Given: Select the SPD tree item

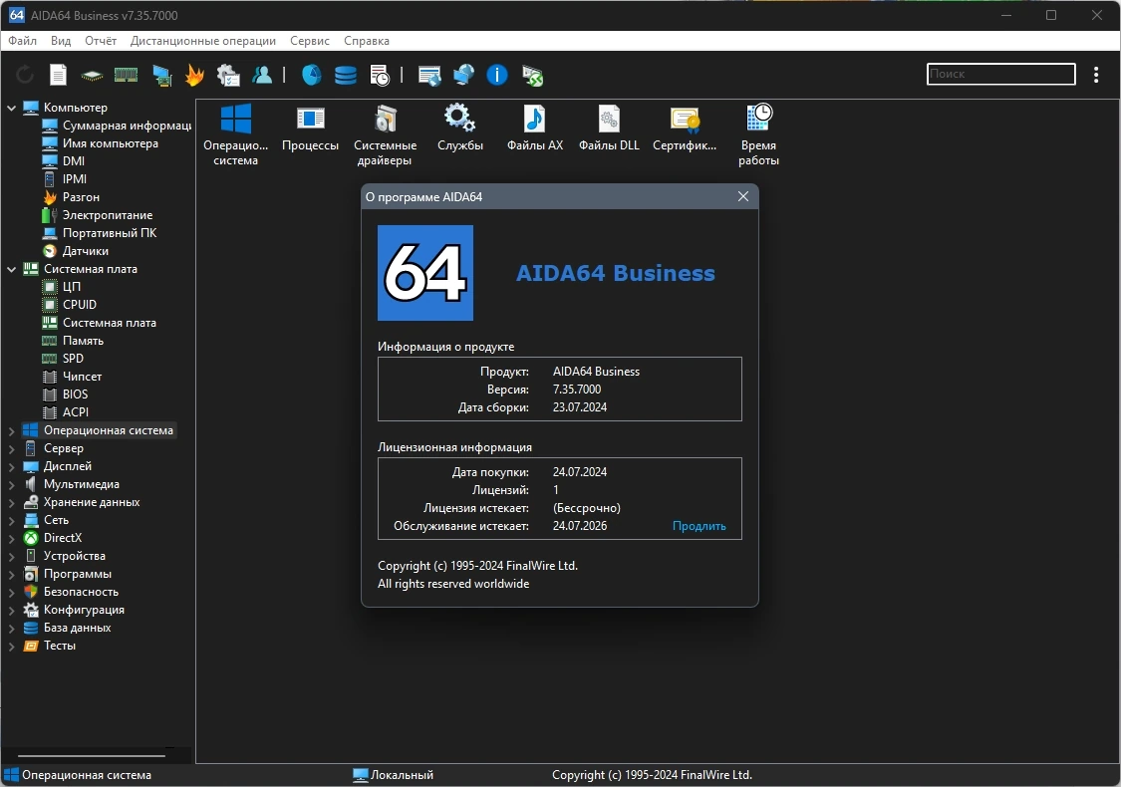Looking at the screenshot, I should tap(64, 359).
